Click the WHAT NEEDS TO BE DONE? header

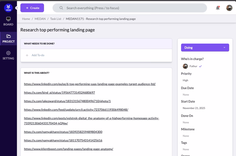click(39, 44)
